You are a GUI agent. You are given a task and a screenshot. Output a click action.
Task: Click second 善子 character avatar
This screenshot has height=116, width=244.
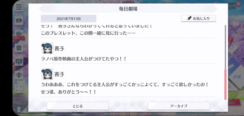point(48,74)
